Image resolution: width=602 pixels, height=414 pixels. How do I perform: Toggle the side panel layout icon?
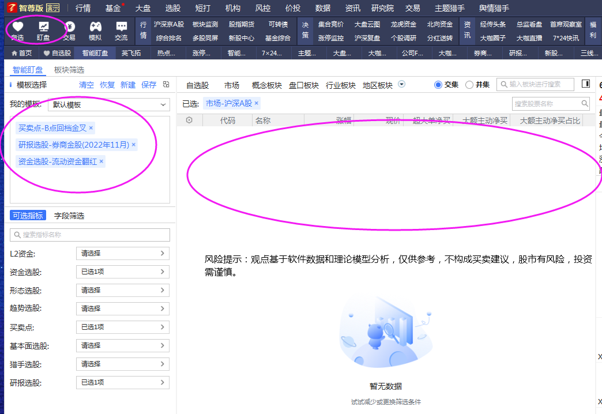coord(585,84)
